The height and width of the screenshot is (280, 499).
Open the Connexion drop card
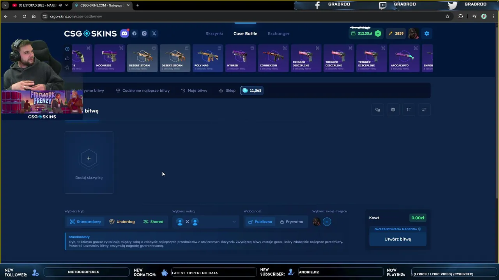click(273, 58)
